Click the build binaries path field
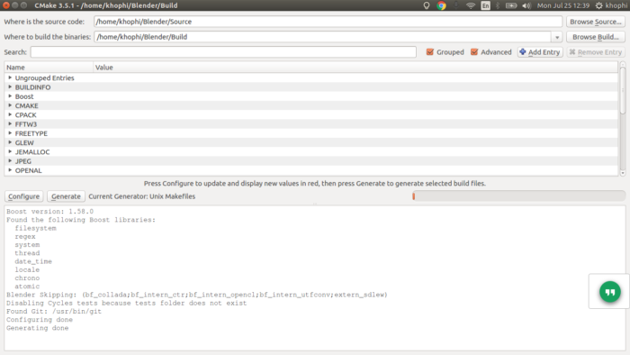 pyautogui.click(x=323, y=37)
